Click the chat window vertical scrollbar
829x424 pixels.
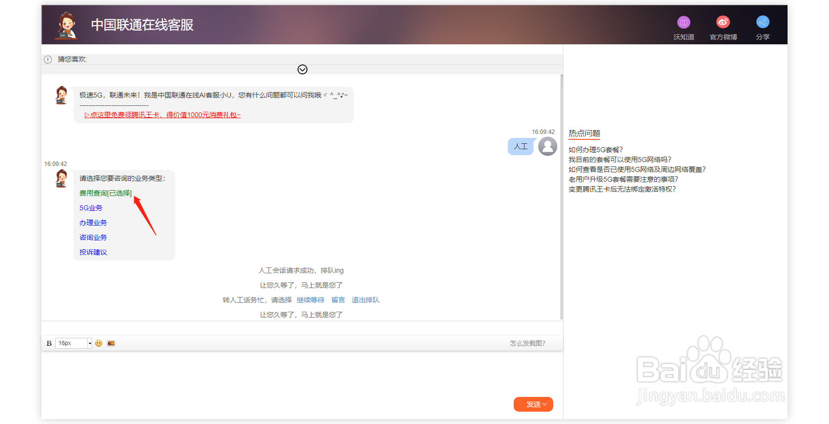(562, 197)
